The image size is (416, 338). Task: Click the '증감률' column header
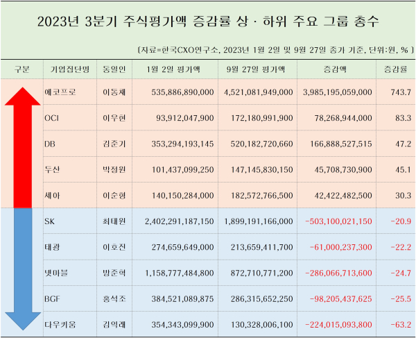[396, 69]
